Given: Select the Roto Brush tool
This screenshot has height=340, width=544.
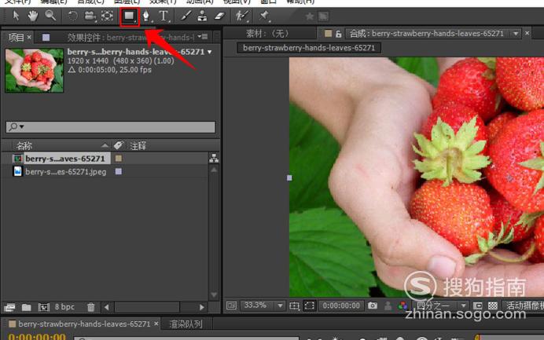Looking at the screenshot, I should pos(241,16).
